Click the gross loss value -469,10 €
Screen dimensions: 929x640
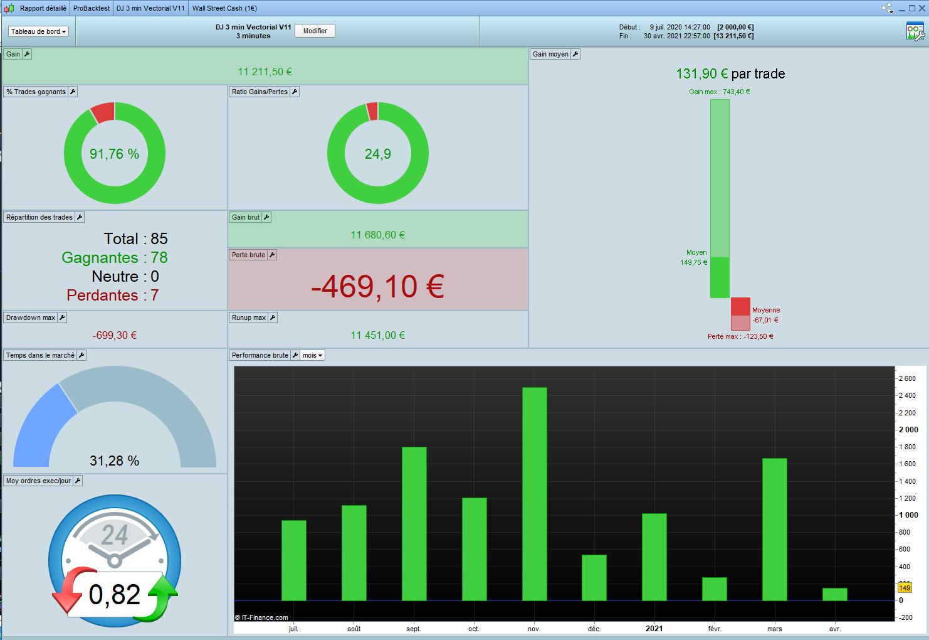(378, 286)
